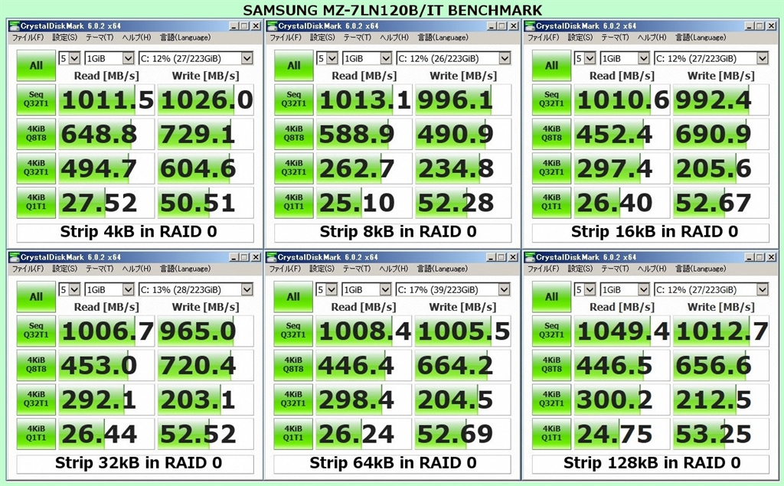Maximize the Strip 128kB CrystalDiskMark window

pyautogui.click(x=760, y=257)
